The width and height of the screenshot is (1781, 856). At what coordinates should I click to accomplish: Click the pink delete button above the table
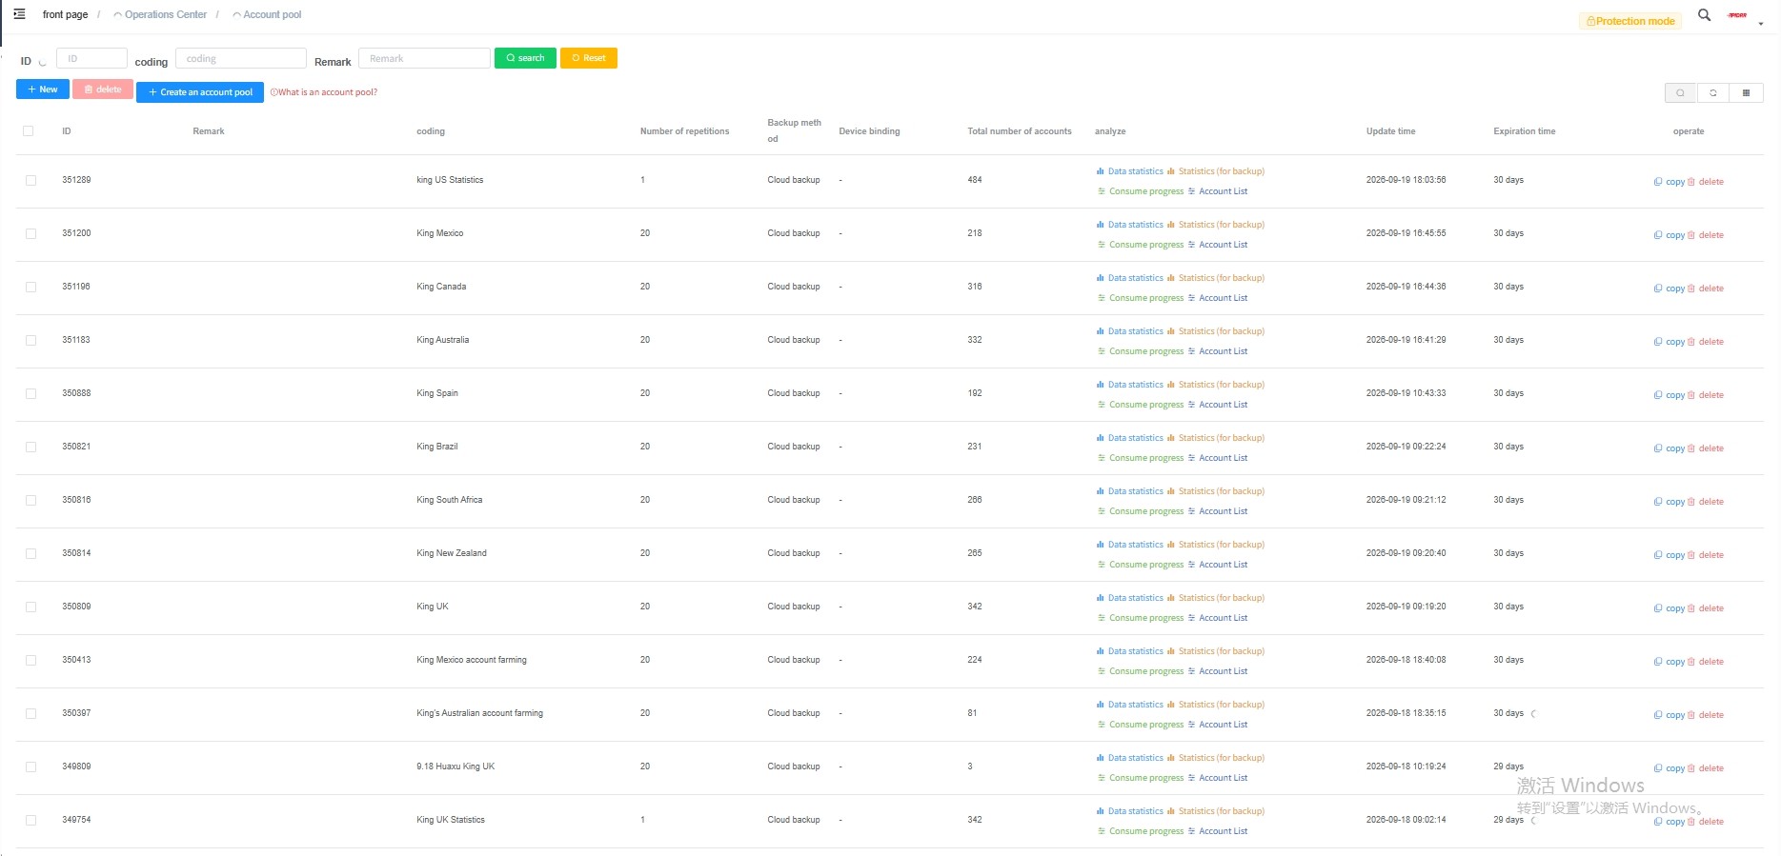(x=103, y=90)
